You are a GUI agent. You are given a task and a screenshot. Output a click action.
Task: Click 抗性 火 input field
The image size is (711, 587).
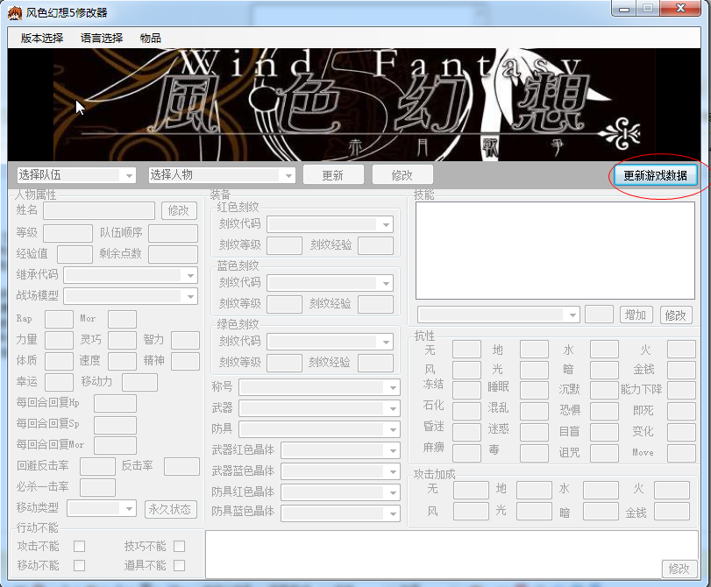pos(681,350)
